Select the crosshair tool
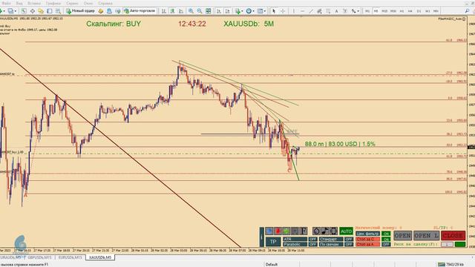475x267 pixels. (x=283, y=11)
